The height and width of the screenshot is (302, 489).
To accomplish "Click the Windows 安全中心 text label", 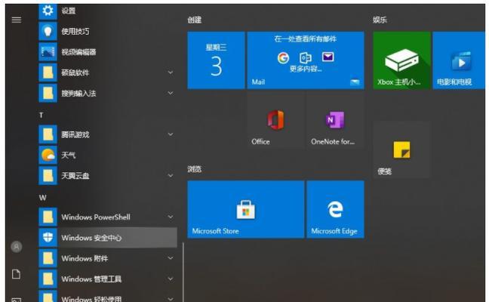I will pos(92,238).
